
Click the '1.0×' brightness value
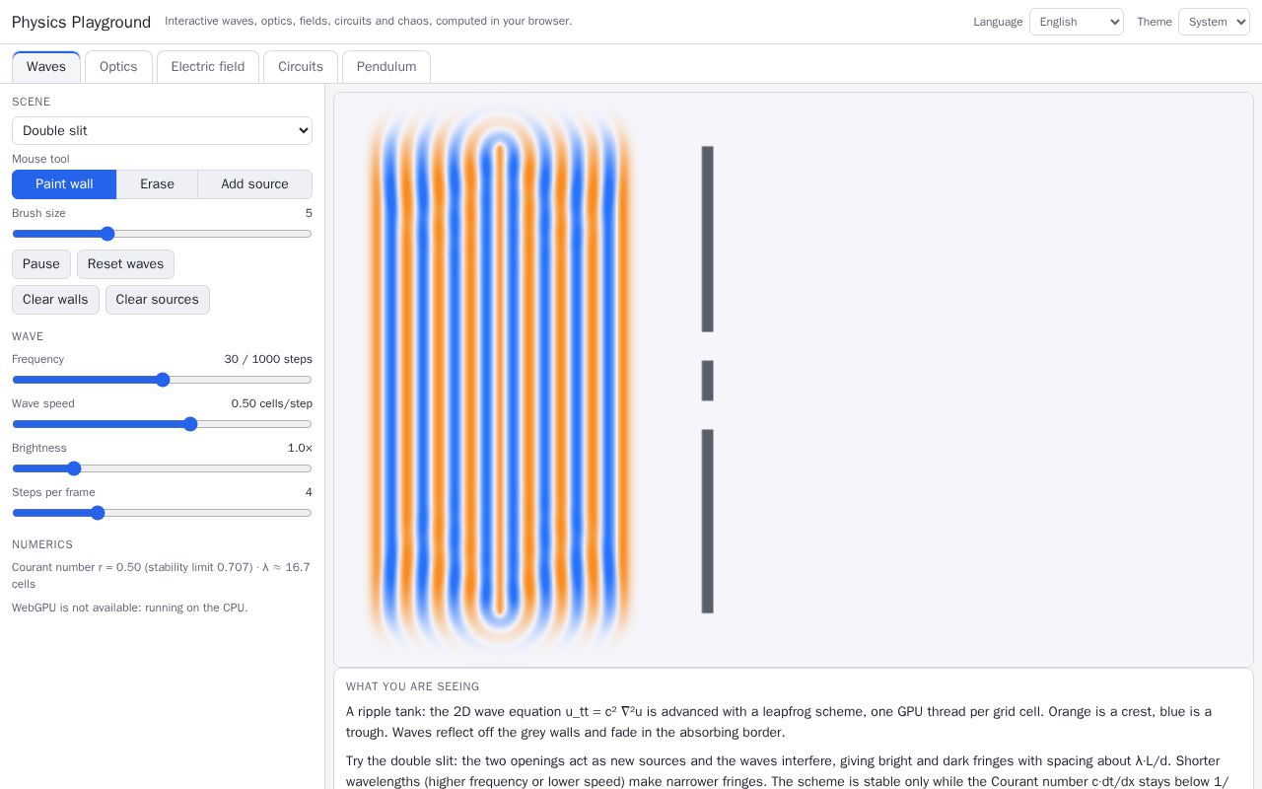tap(300, 448)
